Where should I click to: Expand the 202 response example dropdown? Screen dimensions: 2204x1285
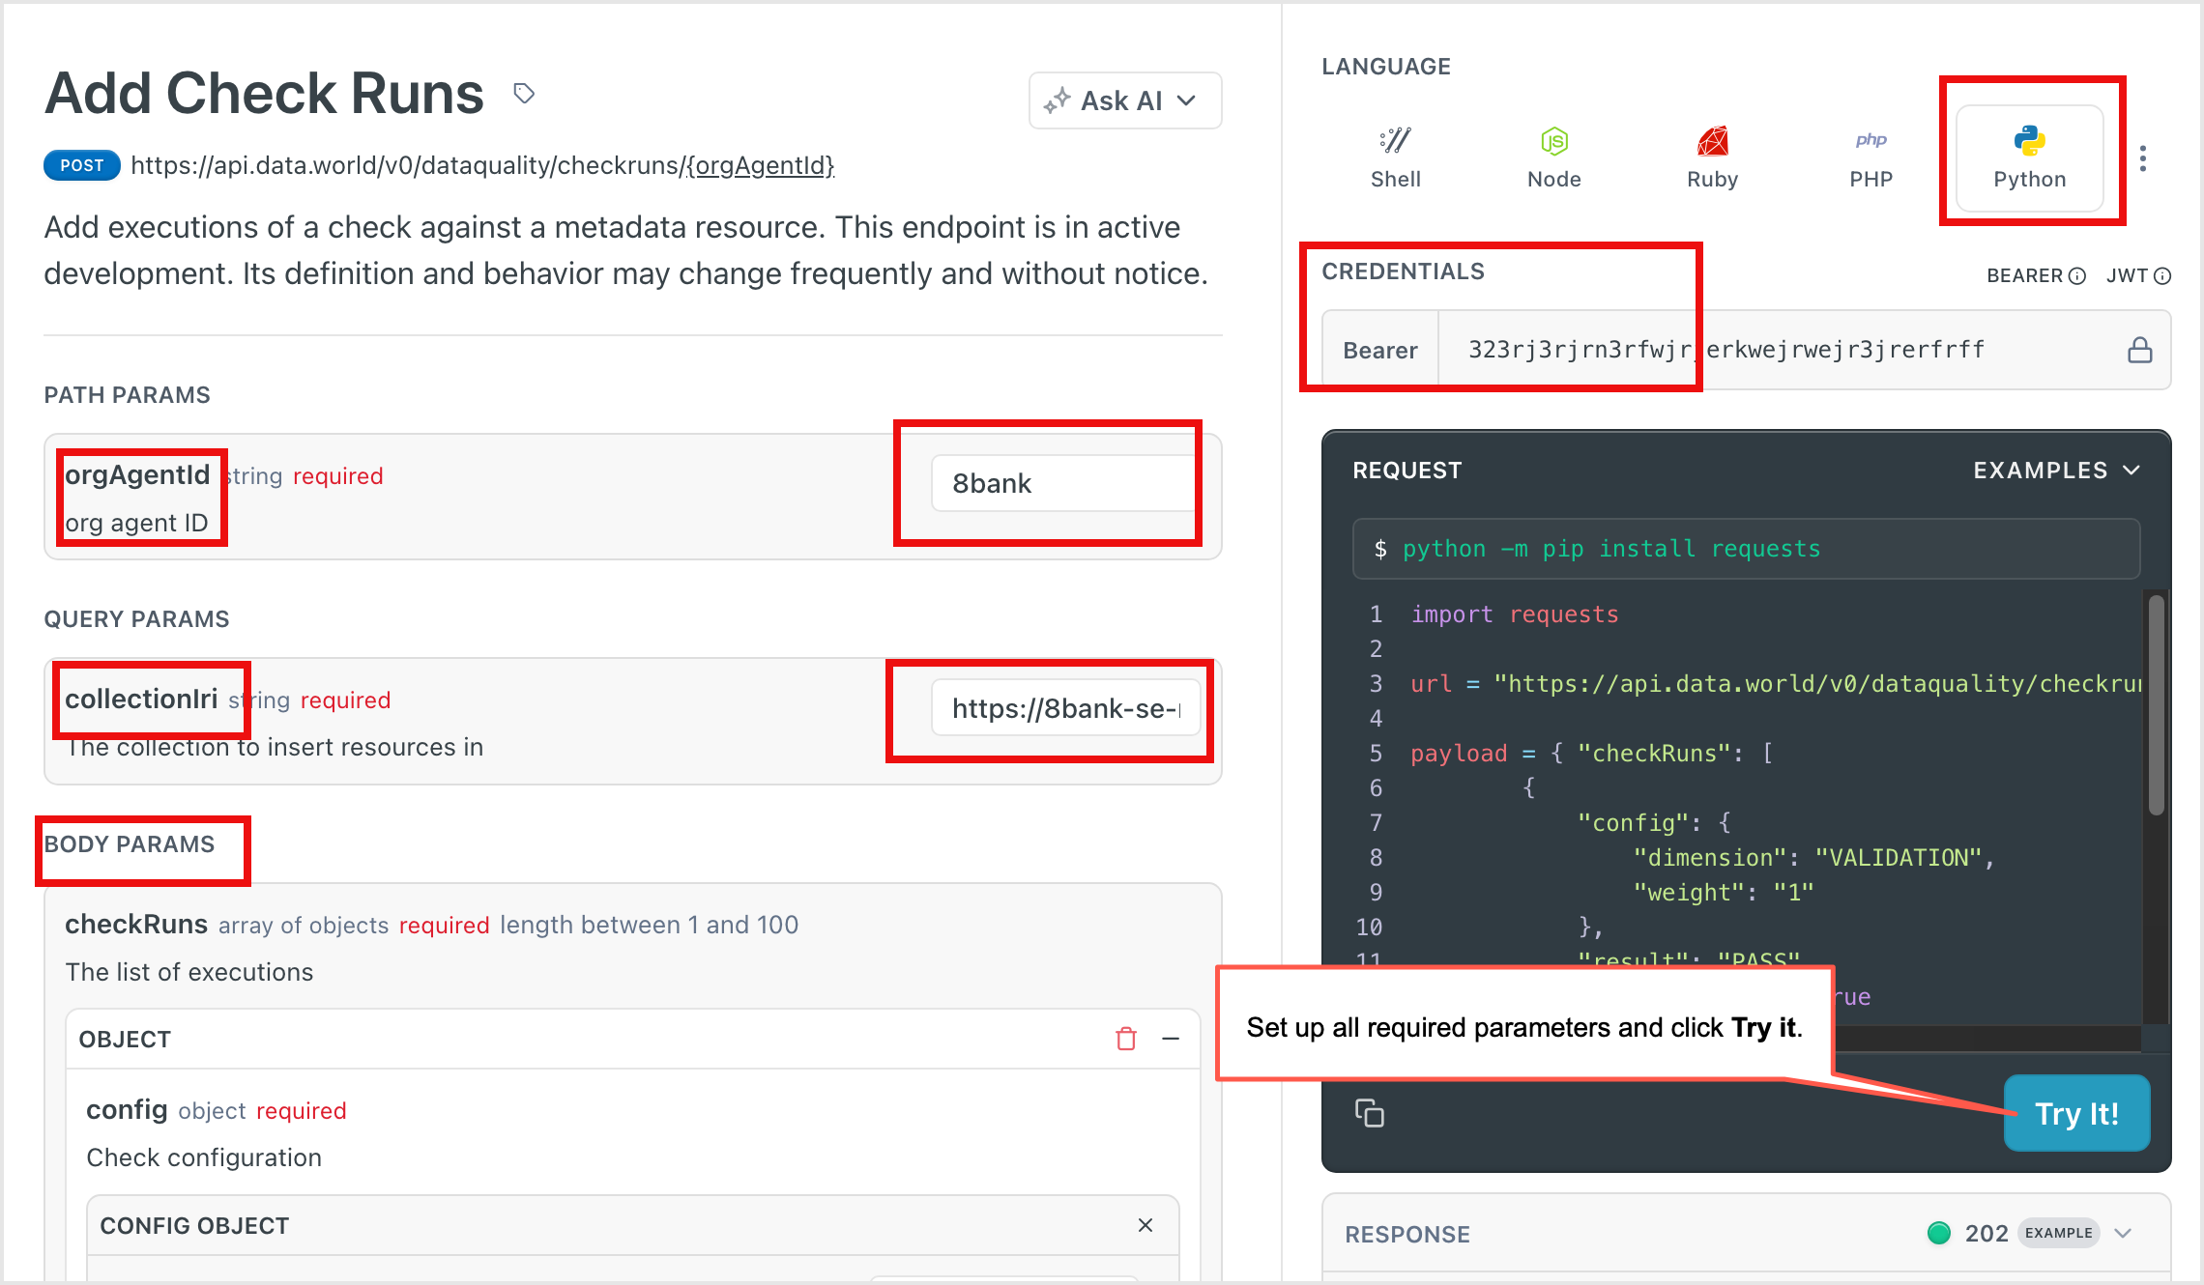pyautogui.click(x=2123, y=1233)
